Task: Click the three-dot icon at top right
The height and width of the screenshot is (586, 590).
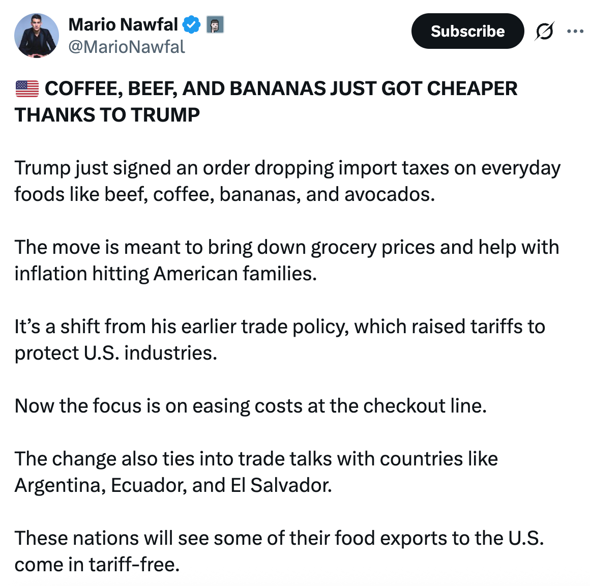Action: coord(575,31)
